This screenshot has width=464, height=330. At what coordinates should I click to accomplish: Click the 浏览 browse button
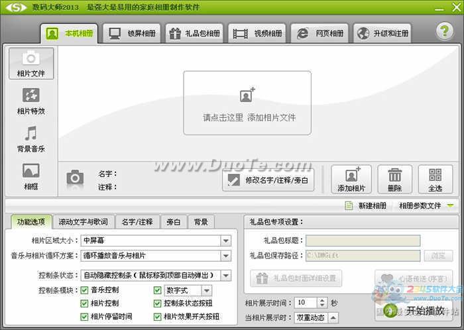[438, 256]
